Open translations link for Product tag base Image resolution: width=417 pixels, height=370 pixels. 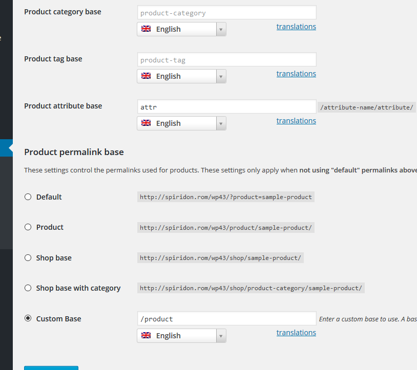point(296,74)
